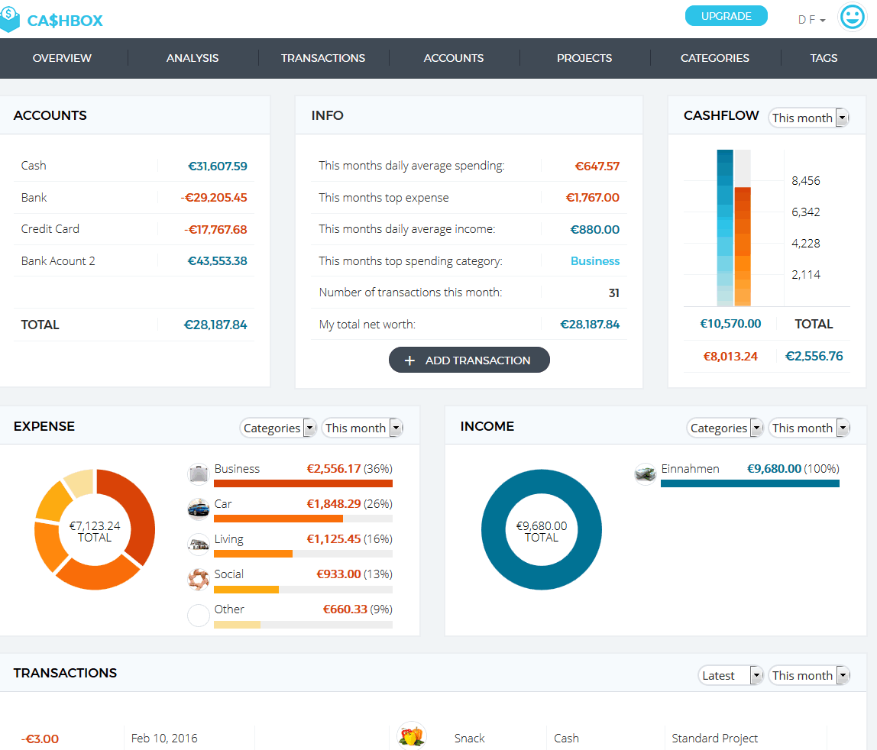Viewport: 877px width, 750px height.
Task: Expand the D F user menu
Action: pos(811,20)
